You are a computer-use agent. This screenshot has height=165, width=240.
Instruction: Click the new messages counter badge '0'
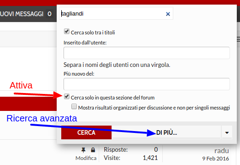(49, 14)
